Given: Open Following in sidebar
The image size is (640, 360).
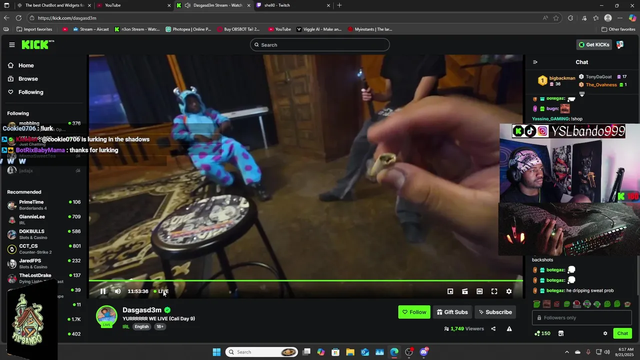Looking at the screenshot, I should click(x=30, y=92).
